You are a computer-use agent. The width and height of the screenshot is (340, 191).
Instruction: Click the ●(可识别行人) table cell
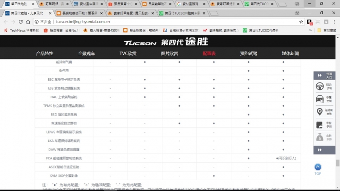[286, 158]
